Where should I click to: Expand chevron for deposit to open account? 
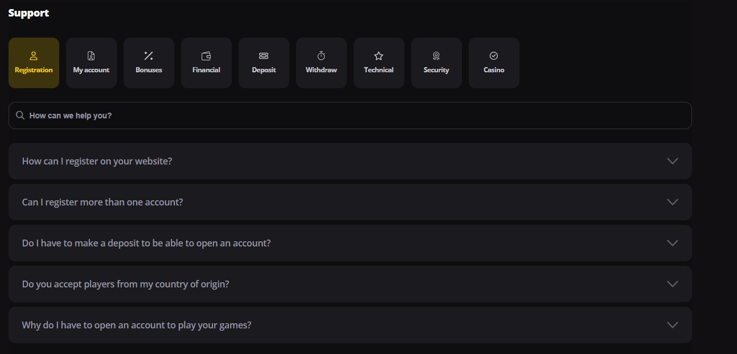point(672,243)
